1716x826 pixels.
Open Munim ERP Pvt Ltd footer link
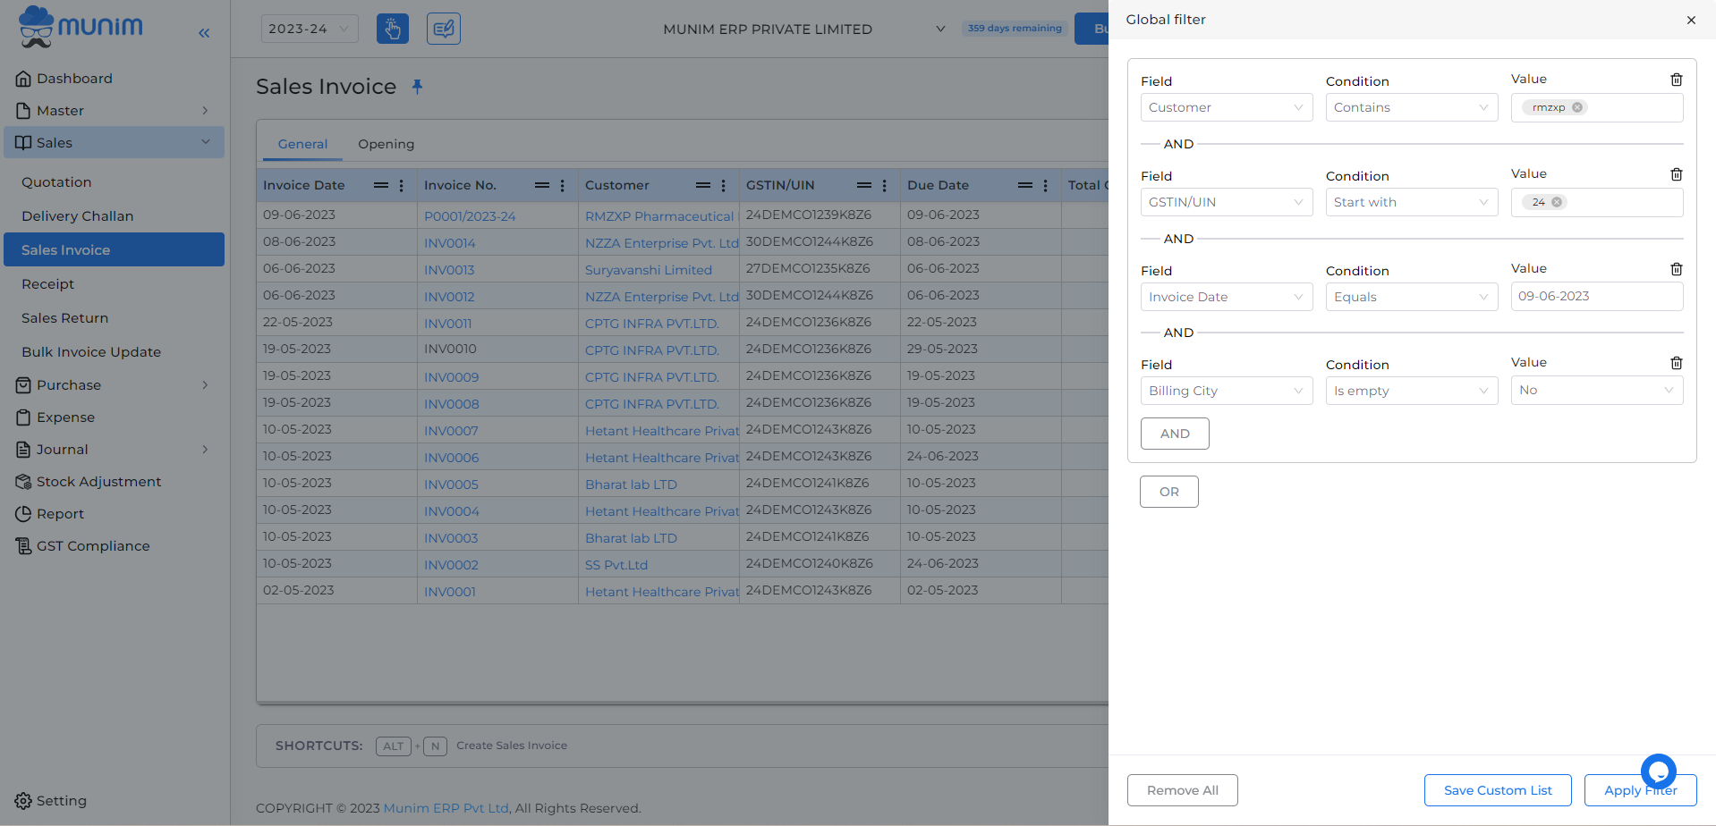(x=446, y=808)
